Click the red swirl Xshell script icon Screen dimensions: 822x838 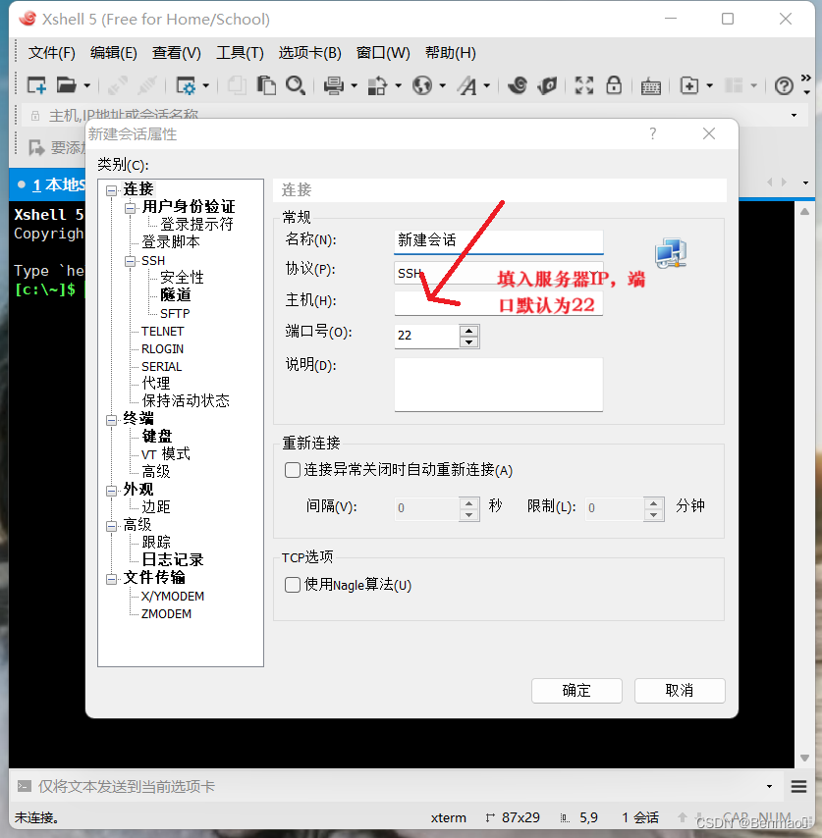tap(518, 85)
